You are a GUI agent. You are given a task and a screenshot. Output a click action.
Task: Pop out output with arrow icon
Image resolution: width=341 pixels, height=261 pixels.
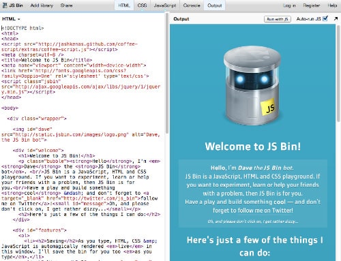336,19
